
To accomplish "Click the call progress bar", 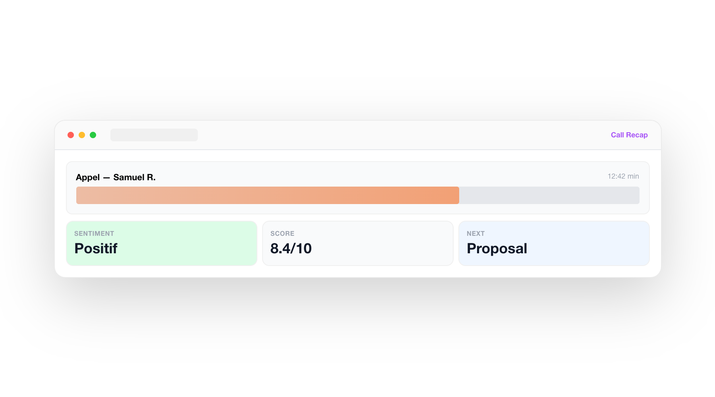I will 357,195.
